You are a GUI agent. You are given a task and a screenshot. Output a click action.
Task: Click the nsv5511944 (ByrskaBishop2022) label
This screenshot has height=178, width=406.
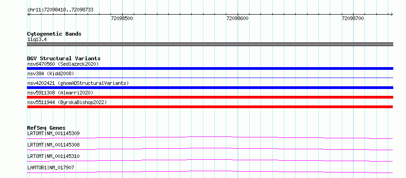click(x=67, y=102)
